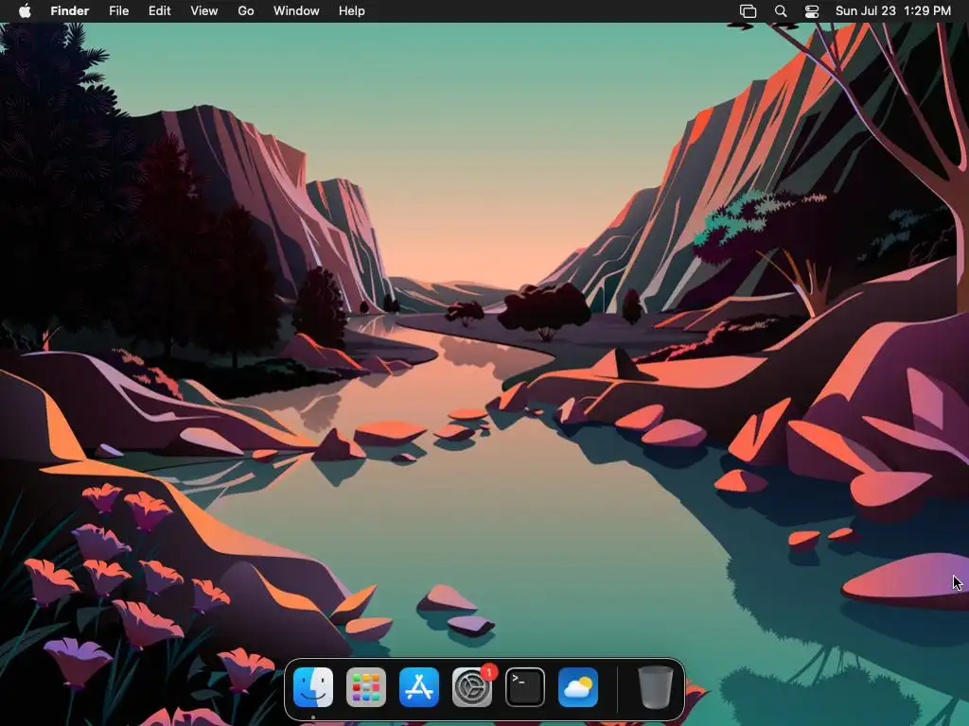
Task: Open the Finder application menu
Action: [x=70, y=11]
